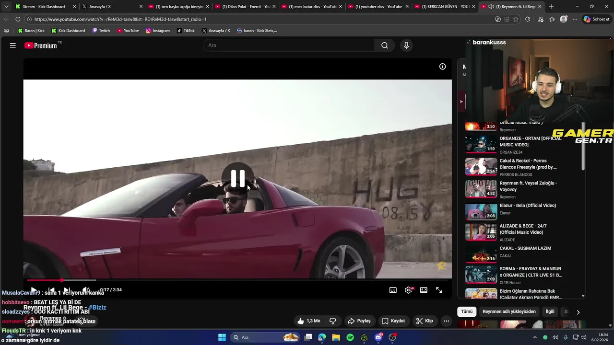The width and height of the screenshot is (614, 345).
Task: Open 'Baran | Kick' bookmark
Action: pos(31,31)
